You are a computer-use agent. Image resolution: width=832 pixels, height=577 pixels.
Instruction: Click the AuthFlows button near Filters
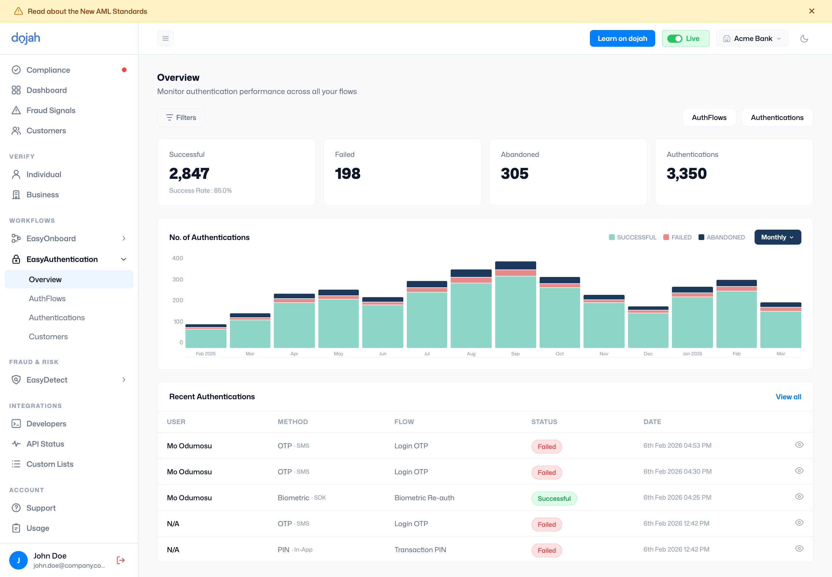(x=709, y=117)
